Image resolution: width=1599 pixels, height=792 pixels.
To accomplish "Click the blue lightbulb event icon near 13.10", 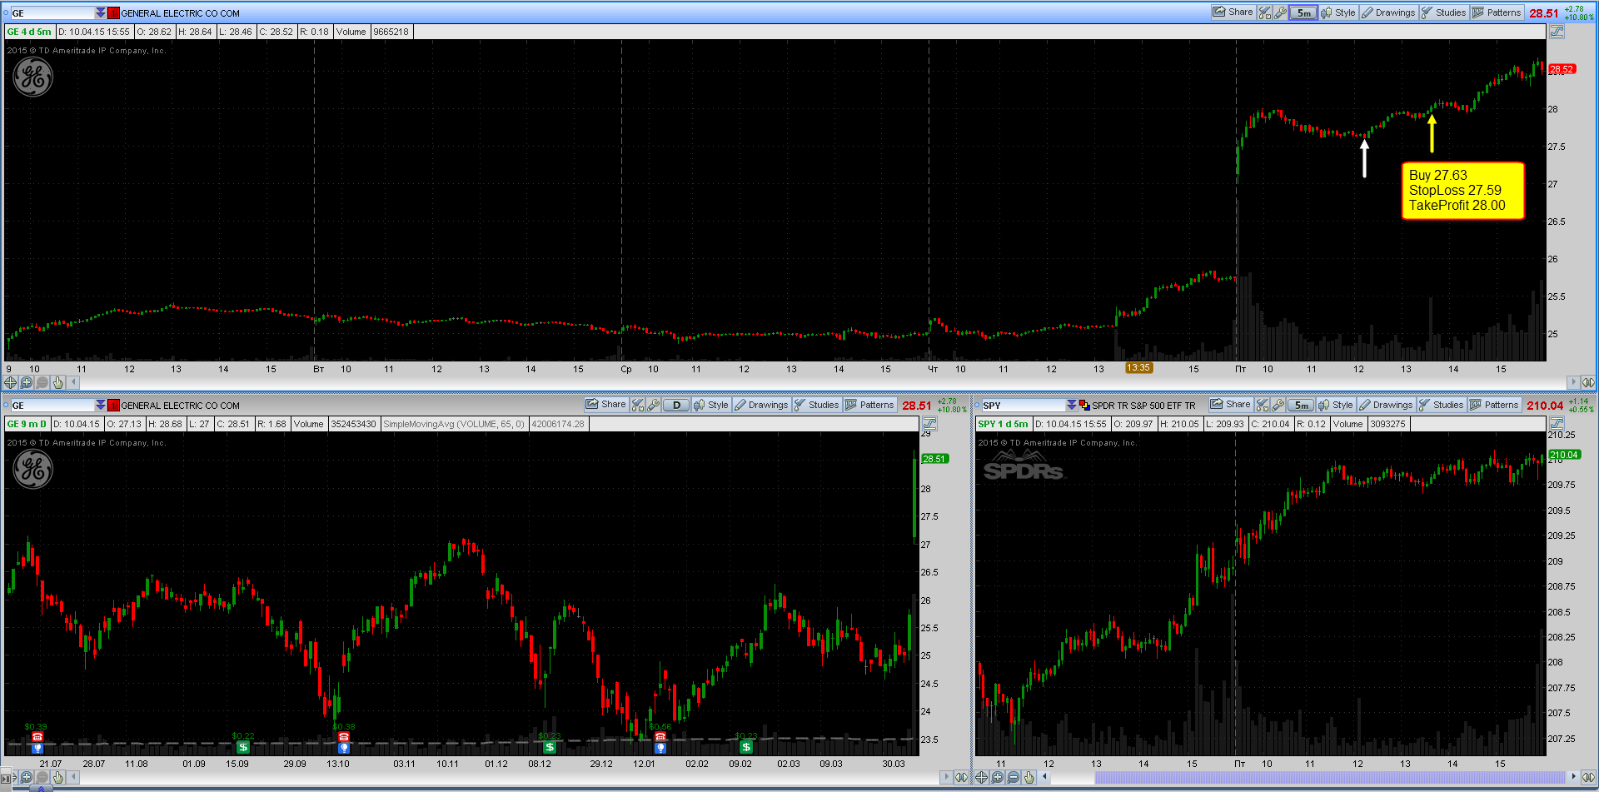I will 343,748.
